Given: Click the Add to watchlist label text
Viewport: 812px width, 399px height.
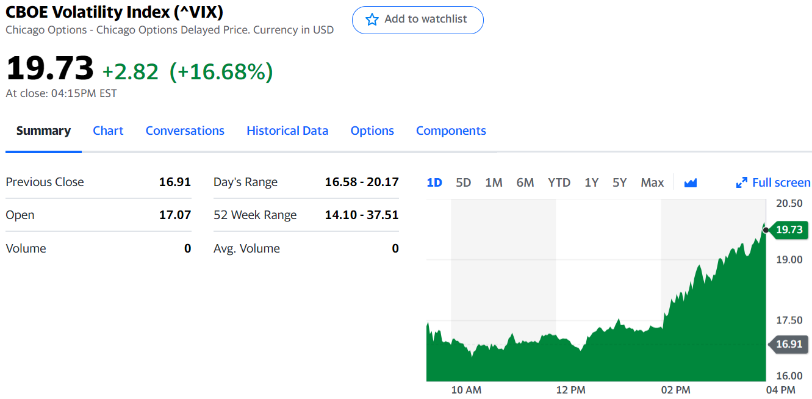Looking at the screenshot, I should [426, 20].
